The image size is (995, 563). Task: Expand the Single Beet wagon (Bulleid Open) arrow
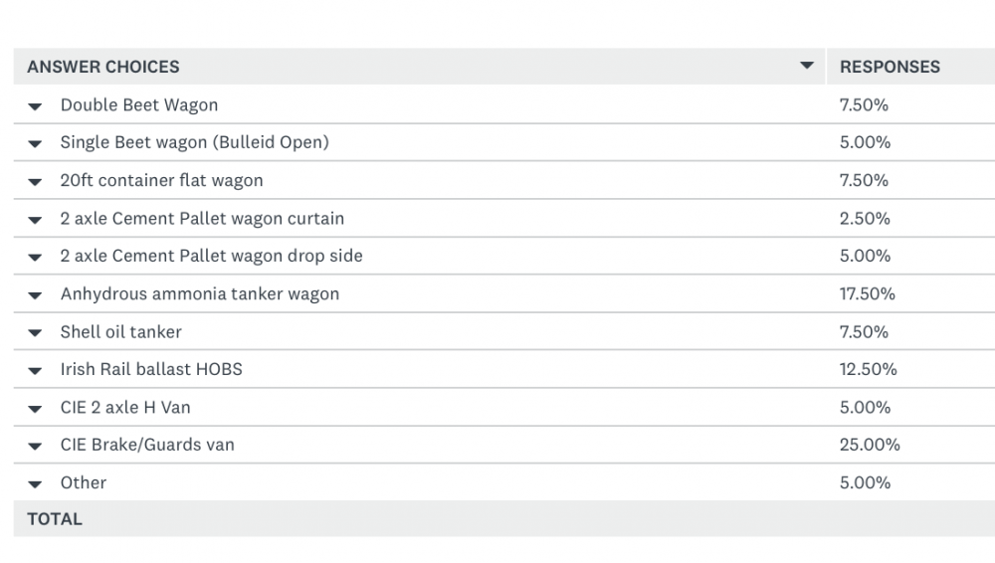point(36,144)
